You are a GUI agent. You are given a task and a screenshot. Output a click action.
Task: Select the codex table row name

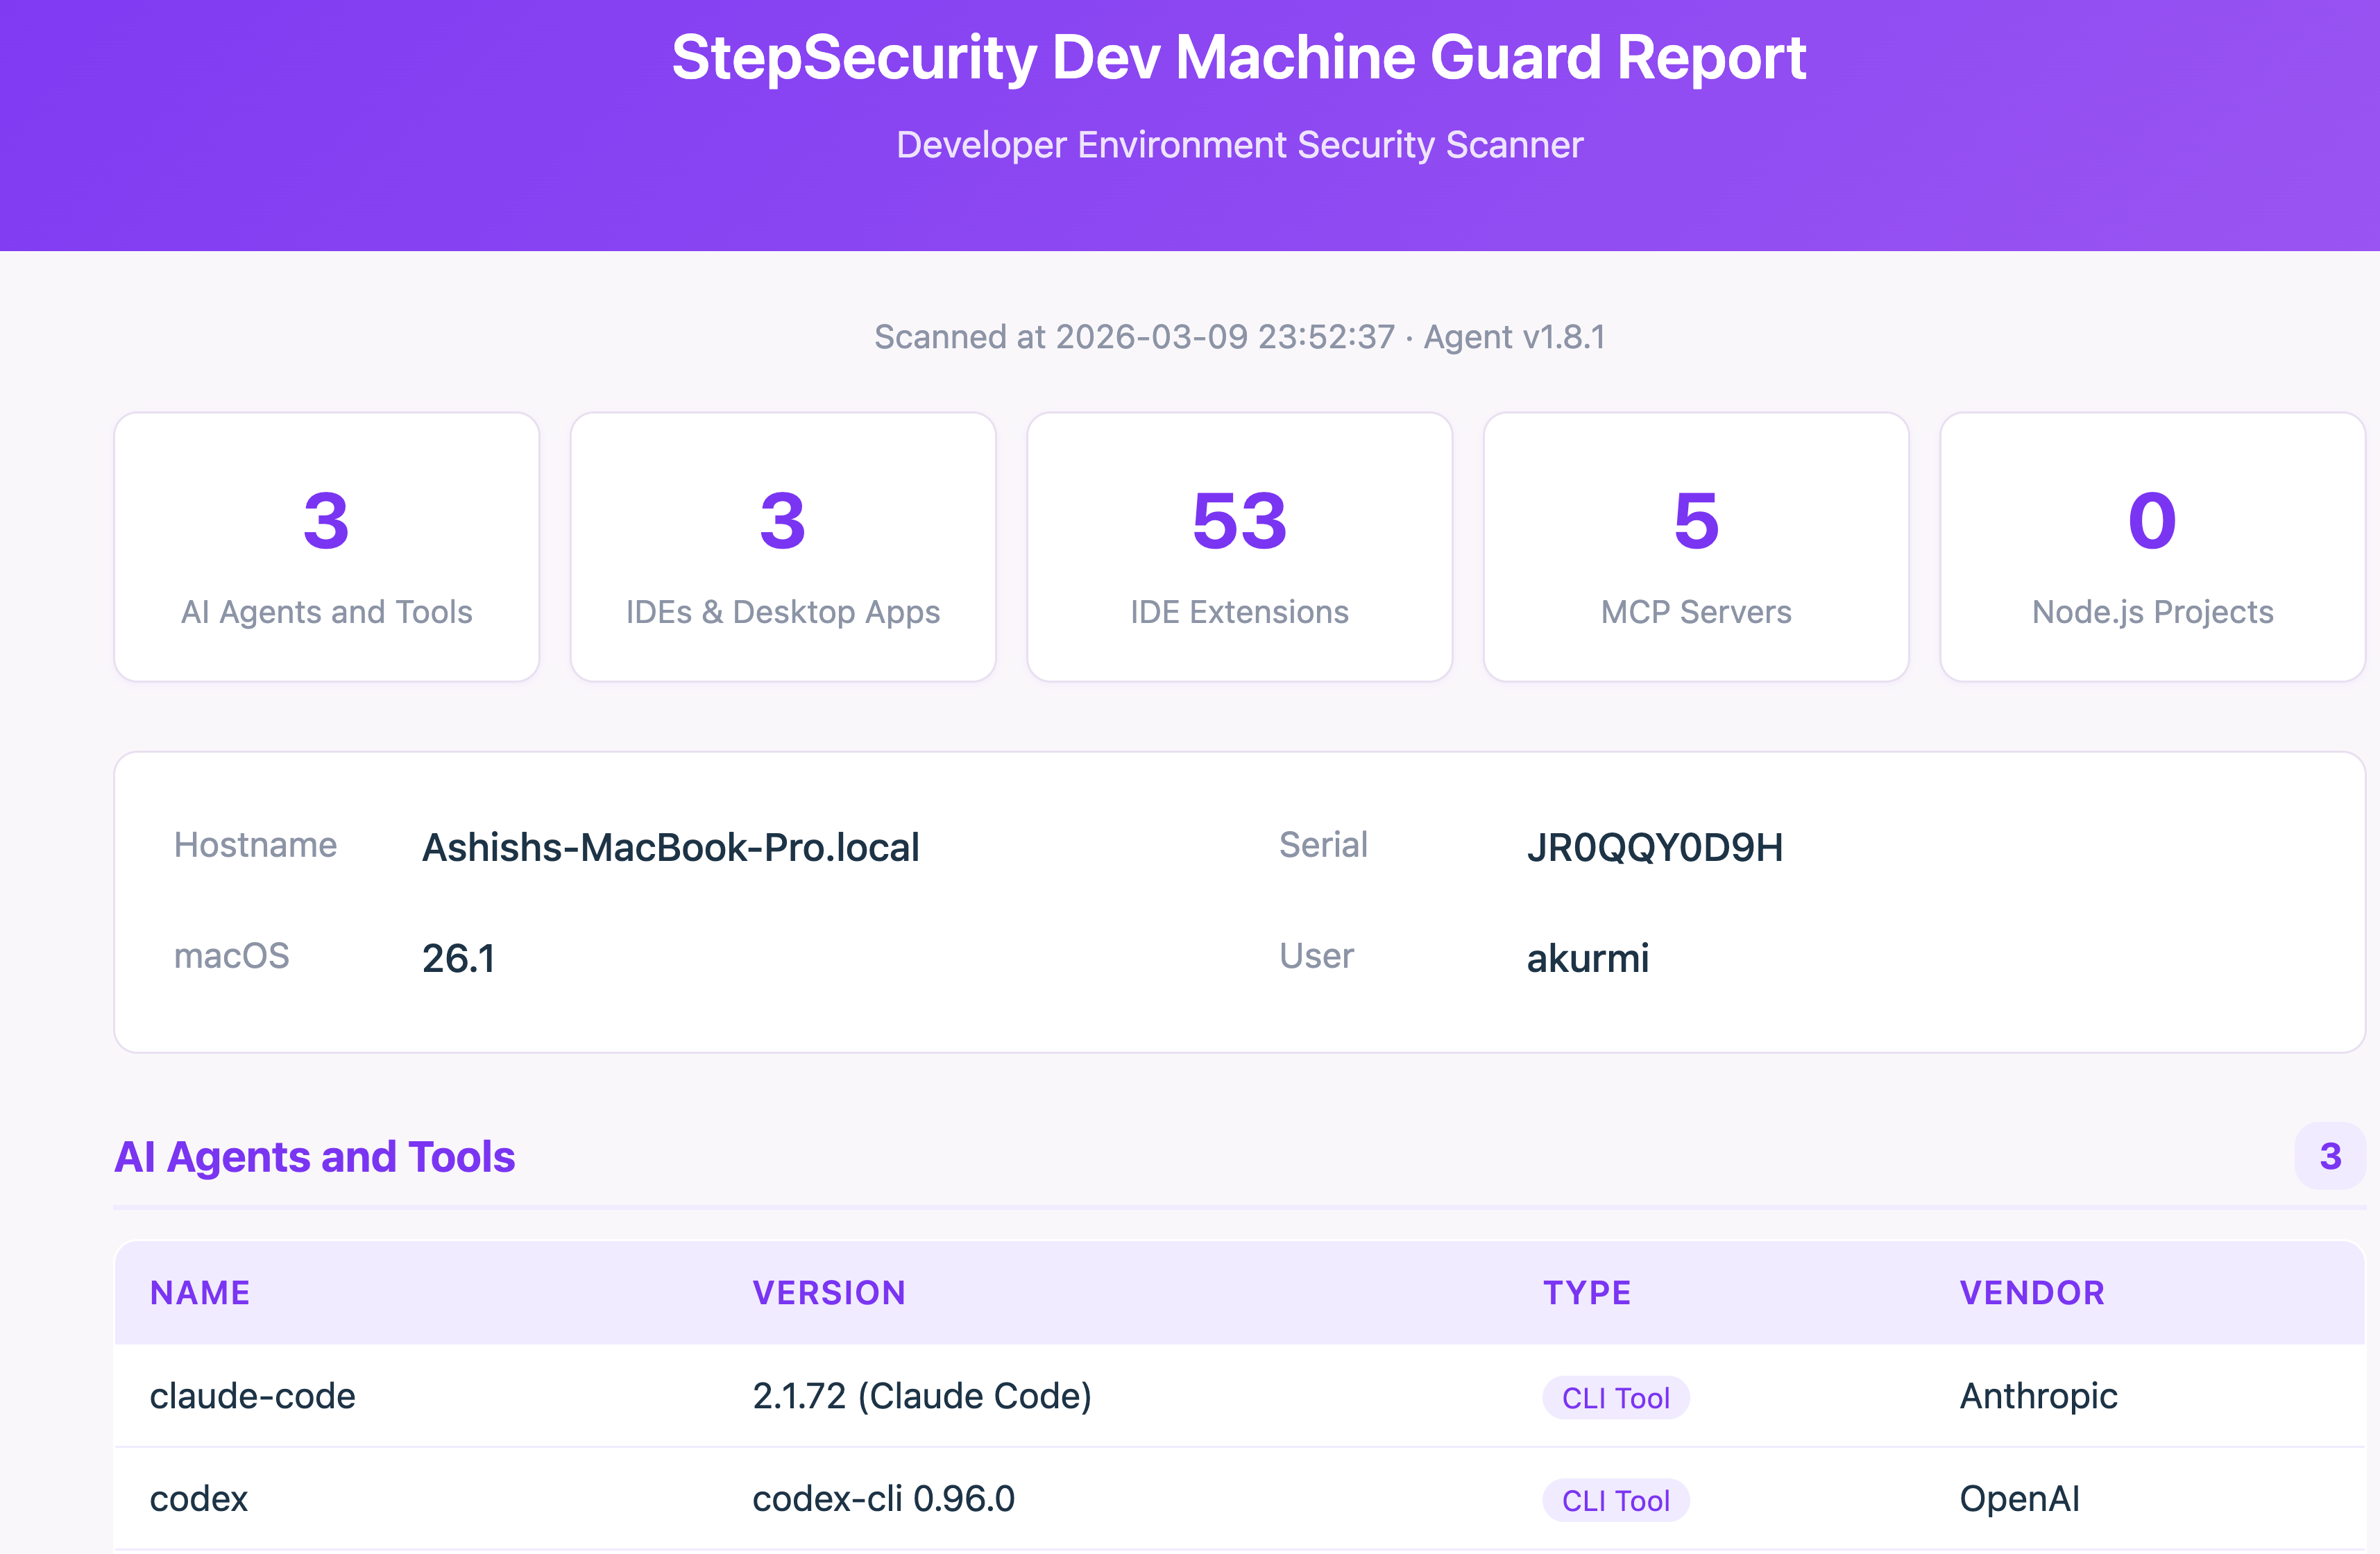pyautogui.click(x=199, y=1499)
